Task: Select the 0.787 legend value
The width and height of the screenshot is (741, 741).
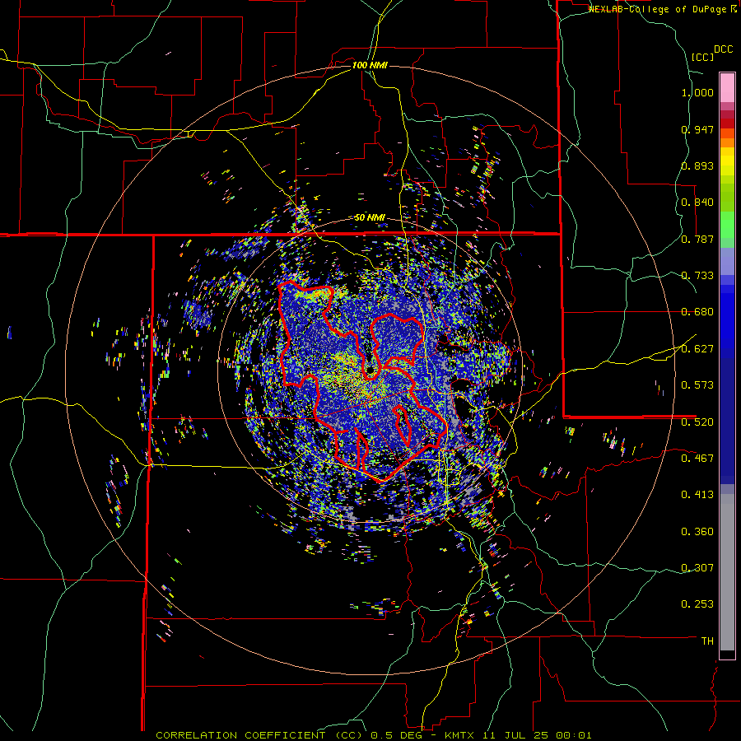Action: [697, 239]
